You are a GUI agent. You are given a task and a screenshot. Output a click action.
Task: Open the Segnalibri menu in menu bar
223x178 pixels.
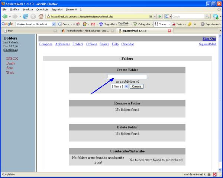click(x=57, y=9)
